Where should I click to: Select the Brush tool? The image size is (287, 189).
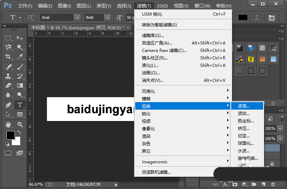point(20,67)
